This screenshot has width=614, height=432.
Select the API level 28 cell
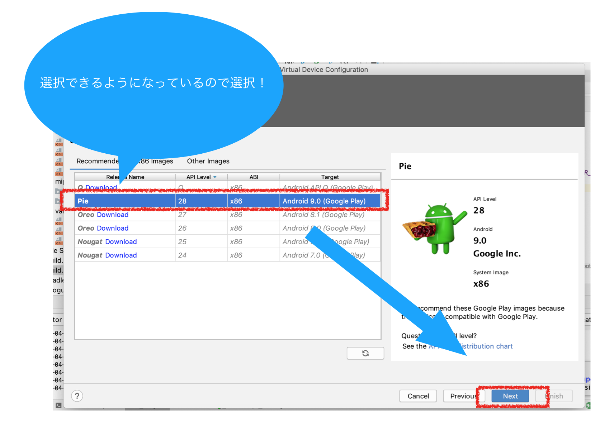201,201
